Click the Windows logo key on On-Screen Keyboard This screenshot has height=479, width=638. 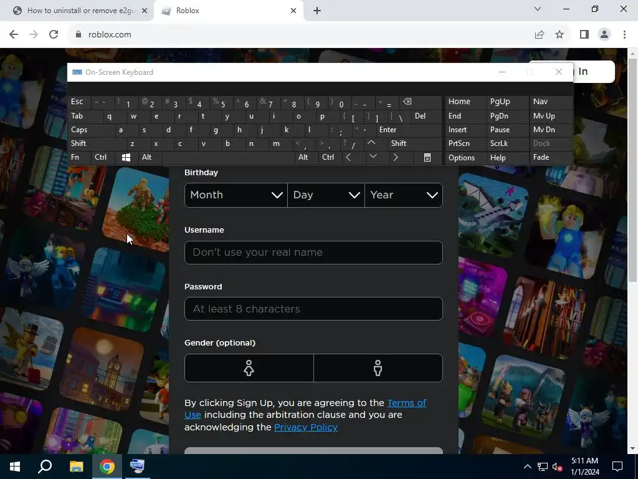[x=126, y=158]
